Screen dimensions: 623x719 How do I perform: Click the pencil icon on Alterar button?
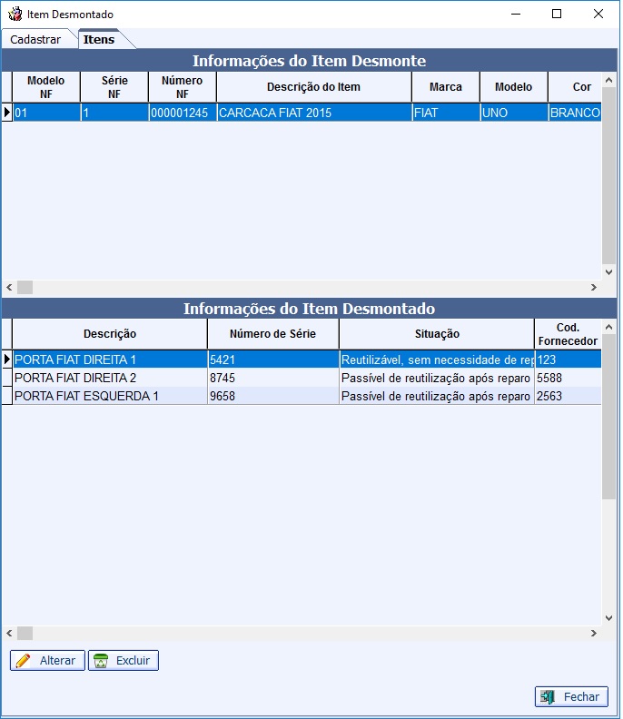point(23,660)
